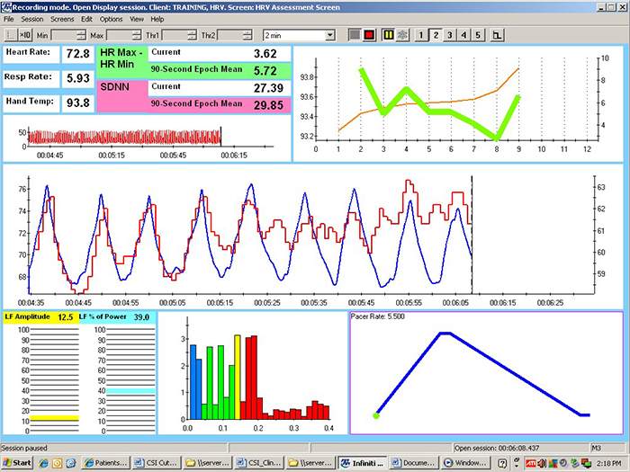
Task: Switch to screen 1 toggle button
Action: pyautogui.click(x=420, y=34)
